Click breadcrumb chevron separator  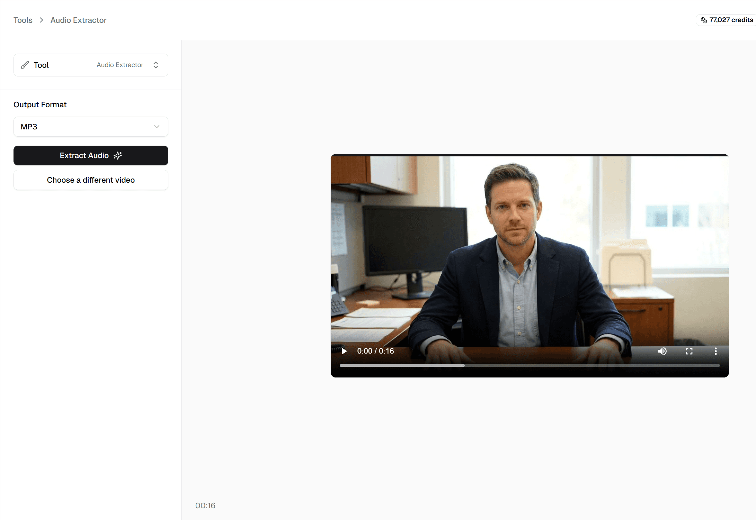[42, 20]
